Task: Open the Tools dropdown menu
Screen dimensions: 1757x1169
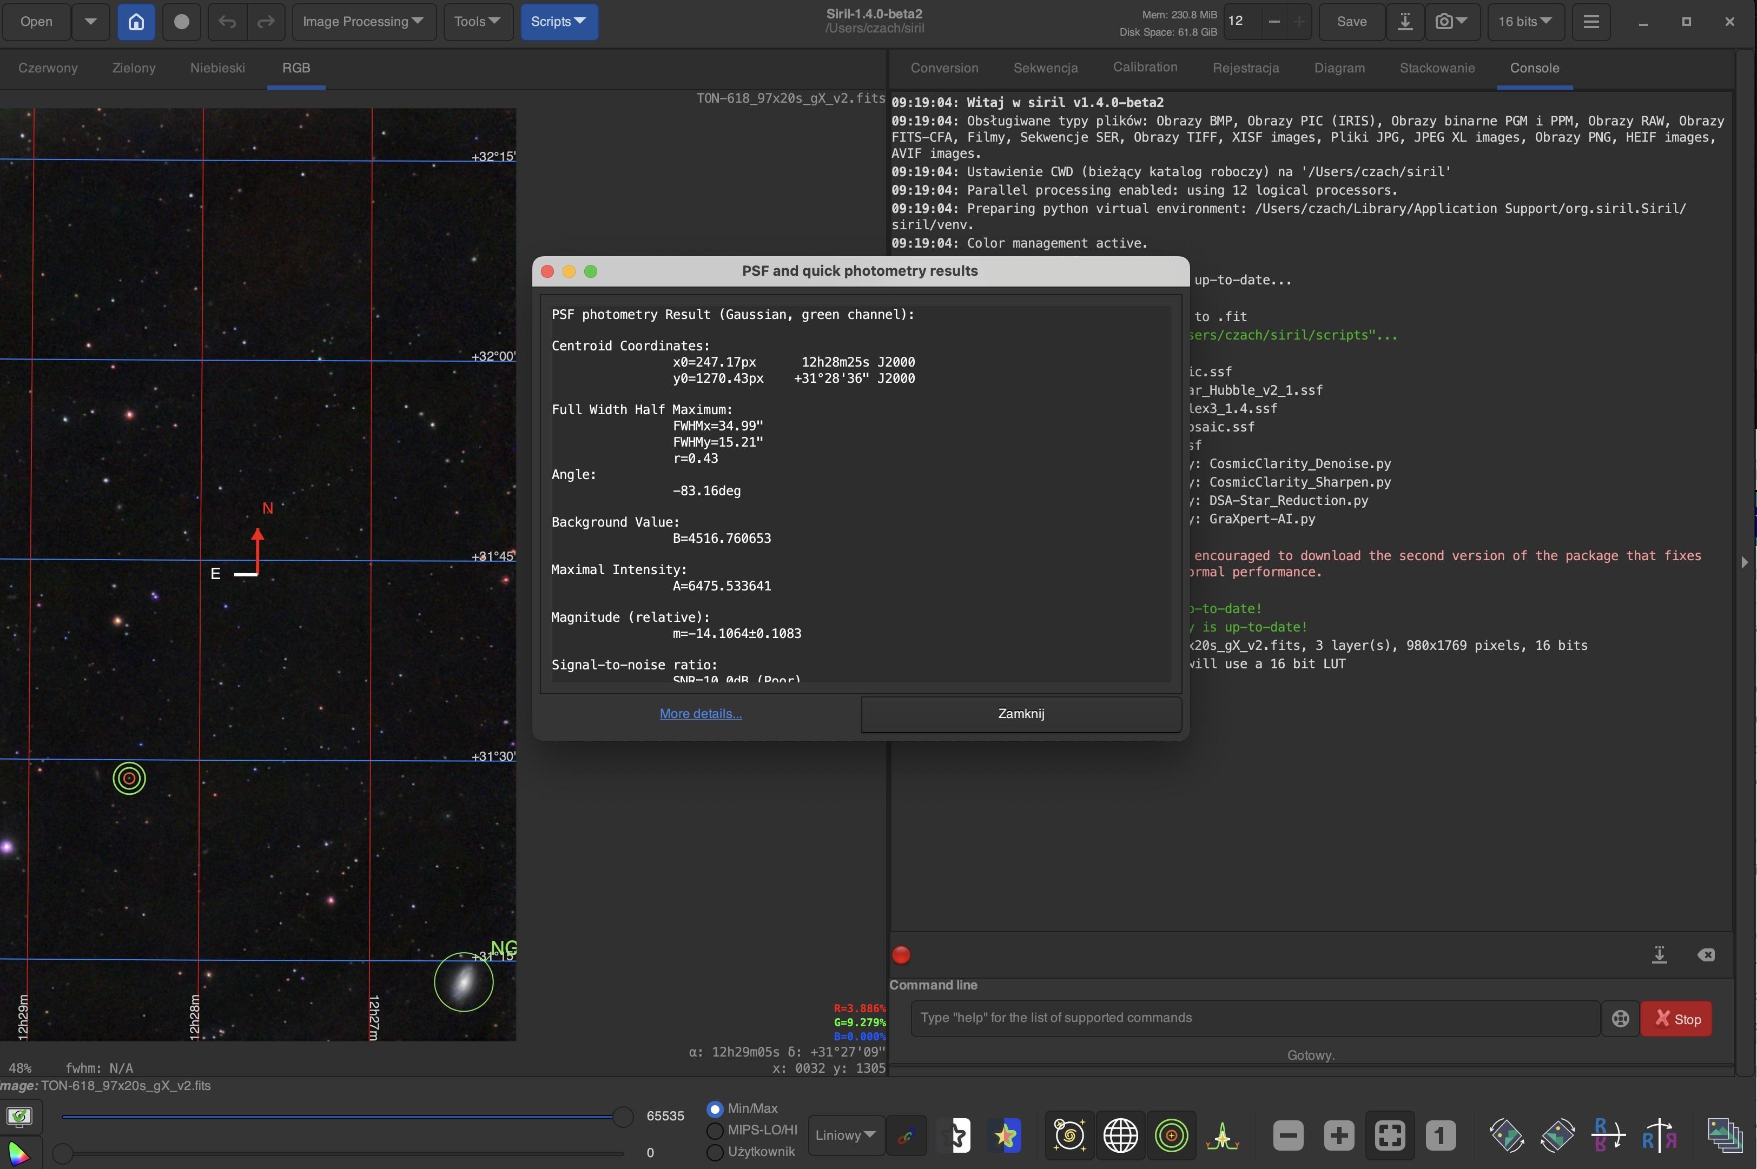Action: coord(477,22)
